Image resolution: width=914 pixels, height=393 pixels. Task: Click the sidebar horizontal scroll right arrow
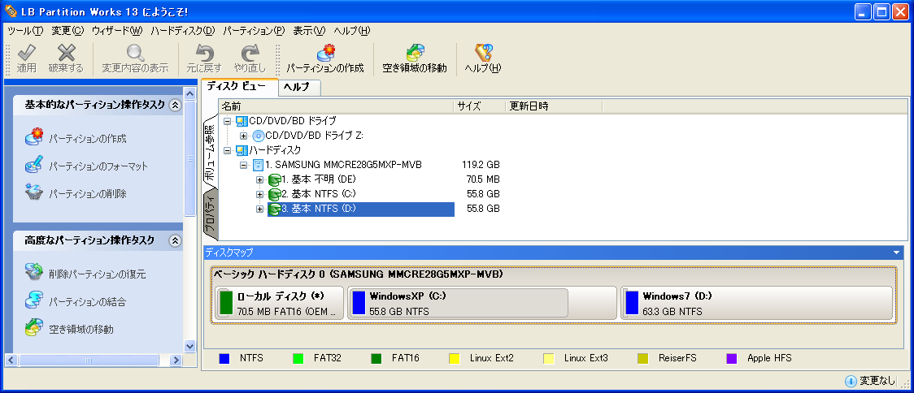(176, 361)
